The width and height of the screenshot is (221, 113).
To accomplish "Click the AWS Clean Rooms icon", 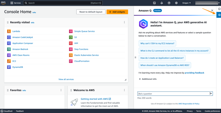I will tap(9, 55).
